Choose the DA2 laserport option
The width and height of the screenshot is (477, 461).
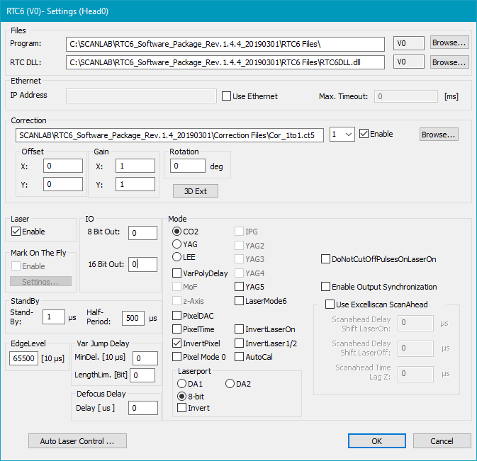(230, 383)
